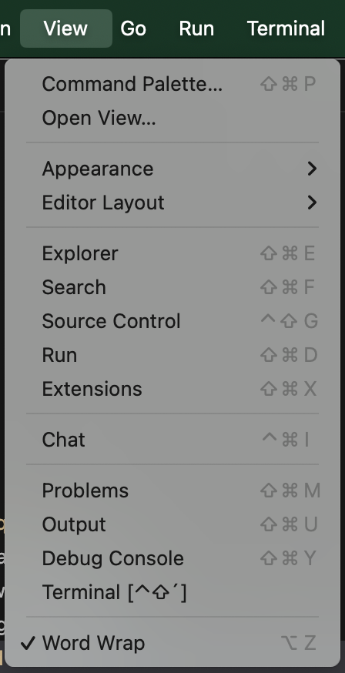Expand the Appearance submenu
This screenshot has height=673, width=345.
coord(172,169)
